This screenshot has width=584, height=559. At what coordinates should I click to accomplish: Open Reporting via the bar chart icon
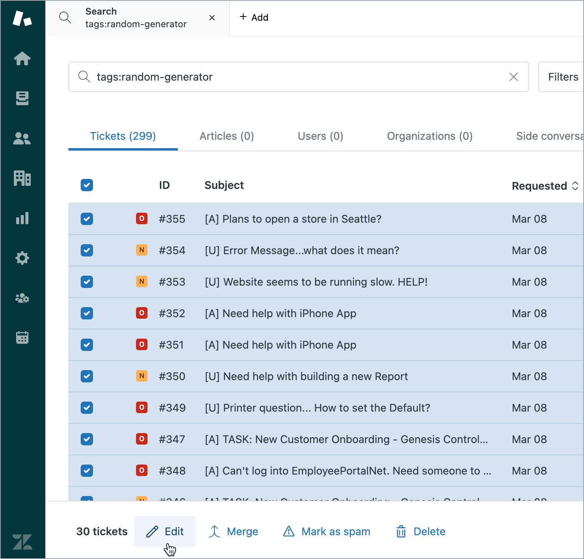22,218
